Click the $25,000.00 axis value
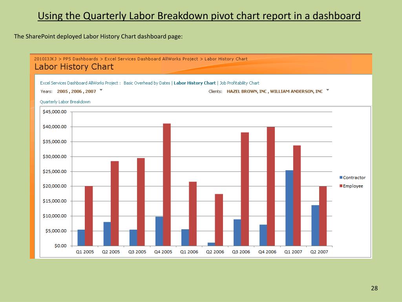The height and width of the screenshot is (302, 402). tap(55, 171)
